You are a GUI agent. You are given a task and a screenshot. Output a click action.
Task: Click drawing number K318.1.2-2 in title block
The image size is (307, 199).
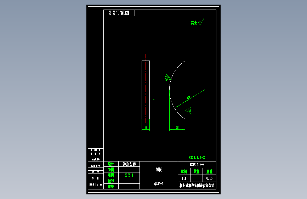click(x=197, y=165)
